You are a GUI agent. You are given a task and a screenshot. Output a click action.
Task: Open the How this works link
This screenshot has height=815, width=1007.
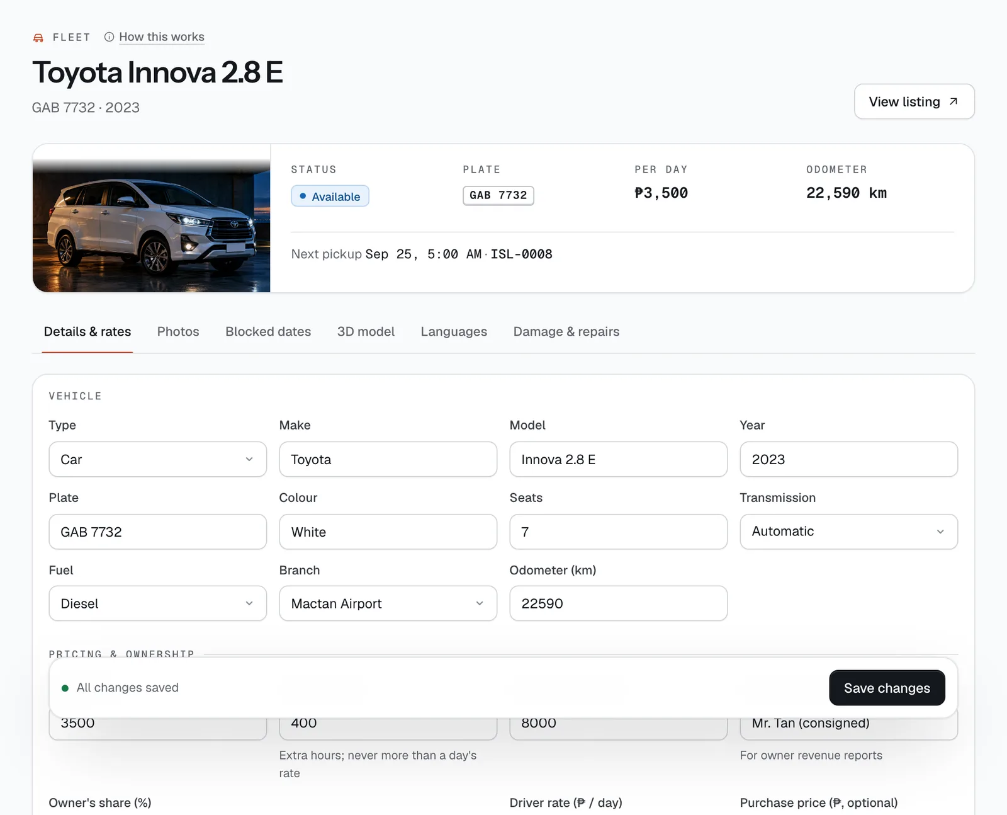click(x=162, y=37)
